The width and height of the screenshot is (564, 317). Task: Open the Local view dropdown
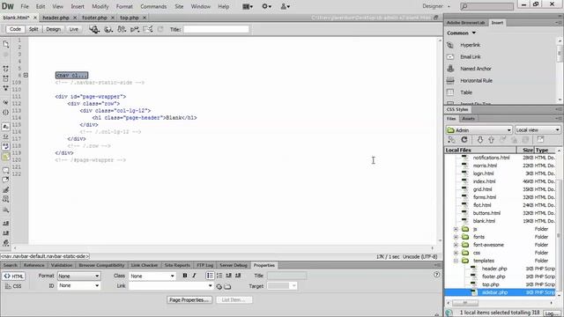[x=538, y=130]
